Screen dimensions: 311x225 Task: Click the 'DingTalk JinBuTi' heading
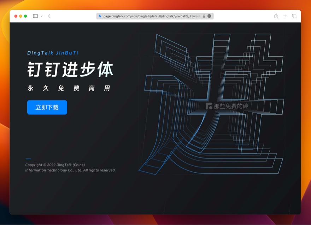(x=53, y=53)
